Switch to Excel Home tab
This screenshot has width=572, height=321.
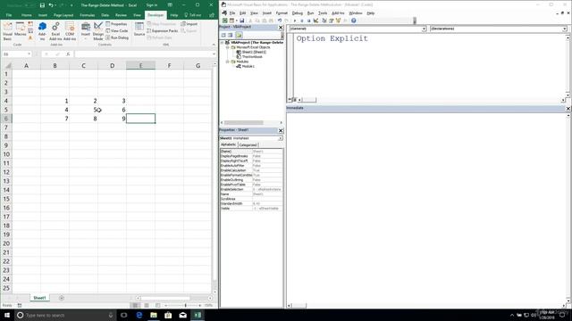(26, 15)
